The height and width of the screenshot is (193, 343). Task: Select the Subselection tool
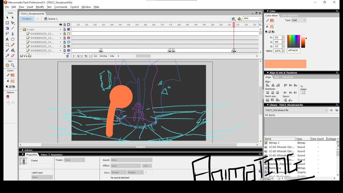13,17
